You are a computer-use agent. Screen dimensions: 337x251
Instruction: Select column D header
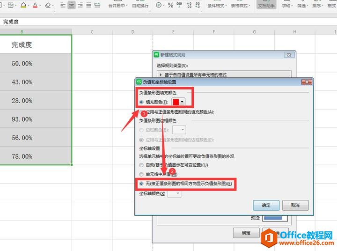point(132,32)
